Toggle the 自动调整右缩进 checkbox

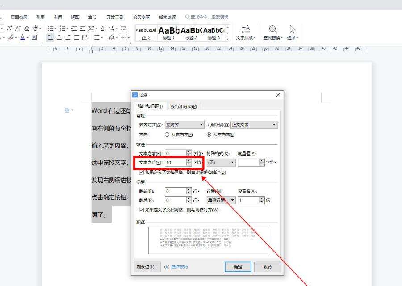pyautogui.click(x=141, y=172)
